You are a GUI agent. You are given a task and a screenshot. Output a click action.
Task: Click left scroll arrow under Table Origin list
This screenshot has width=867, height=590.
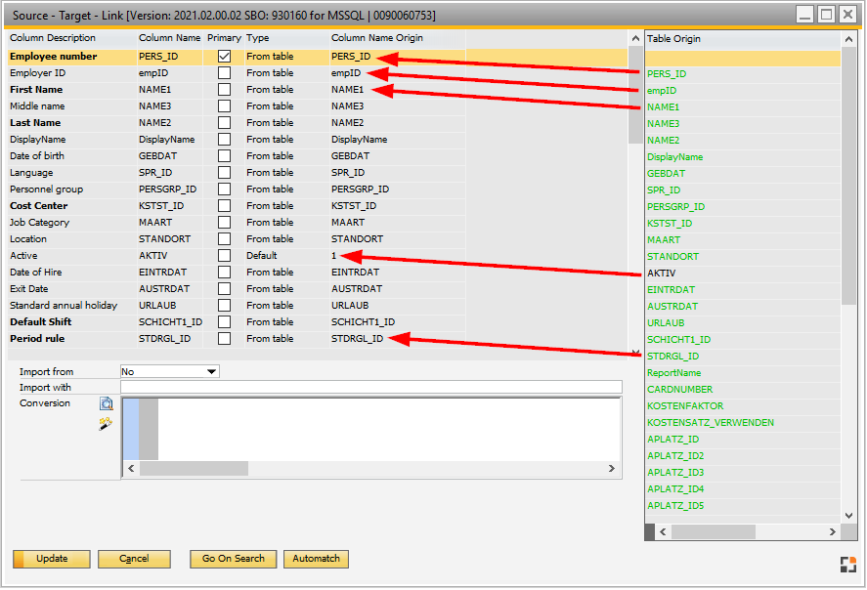[x=662, y=532]
